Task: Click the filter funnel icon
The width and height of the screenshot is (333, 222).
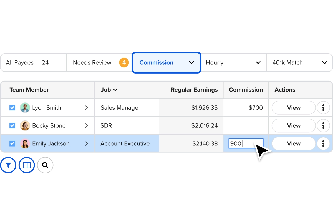Action: click(8, 165)
